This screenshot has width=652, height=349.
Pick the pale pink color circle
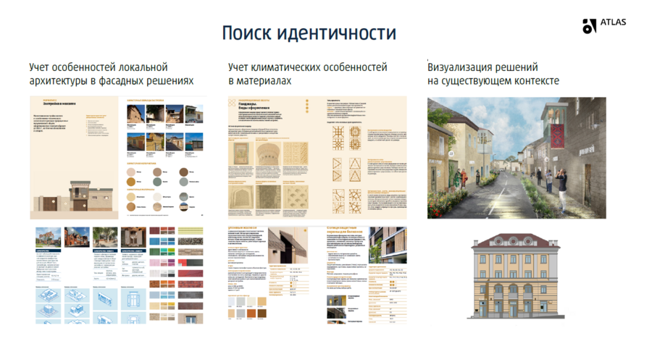point(131,172)
